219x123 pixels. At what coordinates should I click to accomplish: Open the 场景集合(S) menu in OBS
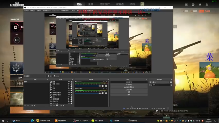click(x=65, y=11)
